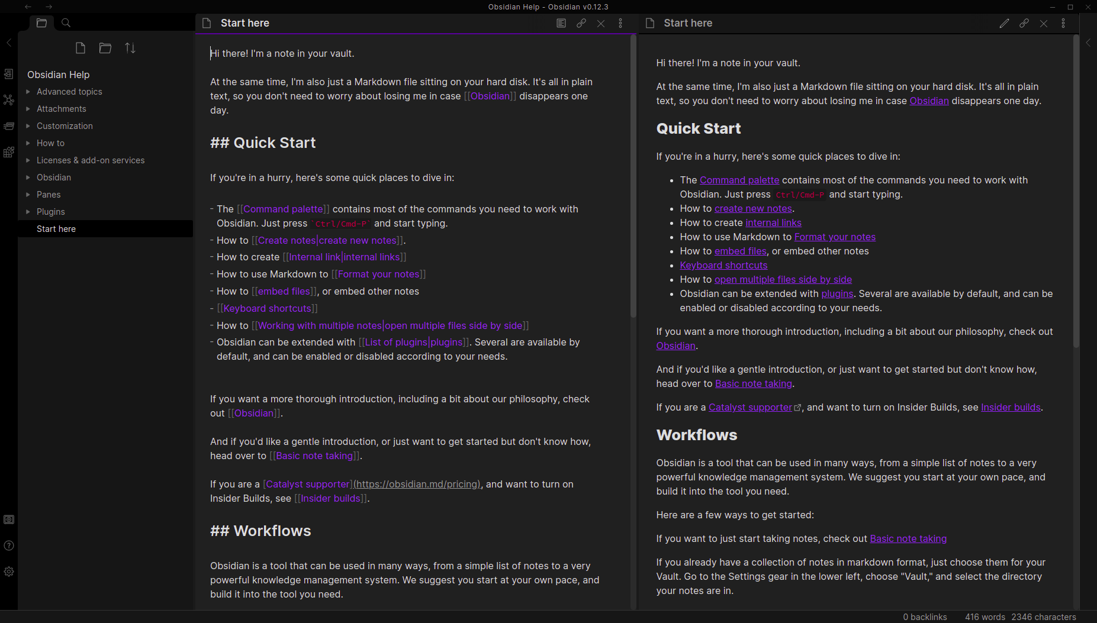Open Format your notes link in preview
Screen dimensions: 1097x623
click(x=835, y=237)
